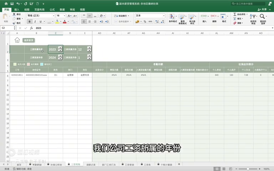Toggle Bold formatting
The width and height of the screenshot is (274, 171).
pyautogui.click(x=30, y=22)
